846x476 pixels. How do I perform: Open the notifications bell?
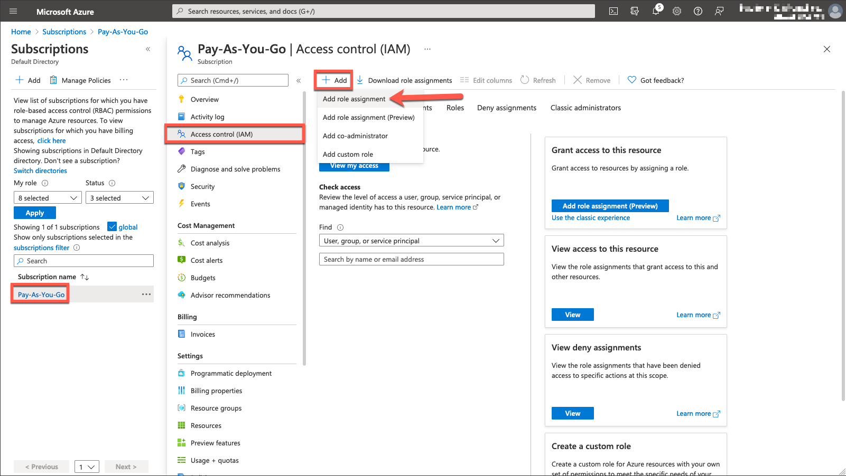coord(656,11)
